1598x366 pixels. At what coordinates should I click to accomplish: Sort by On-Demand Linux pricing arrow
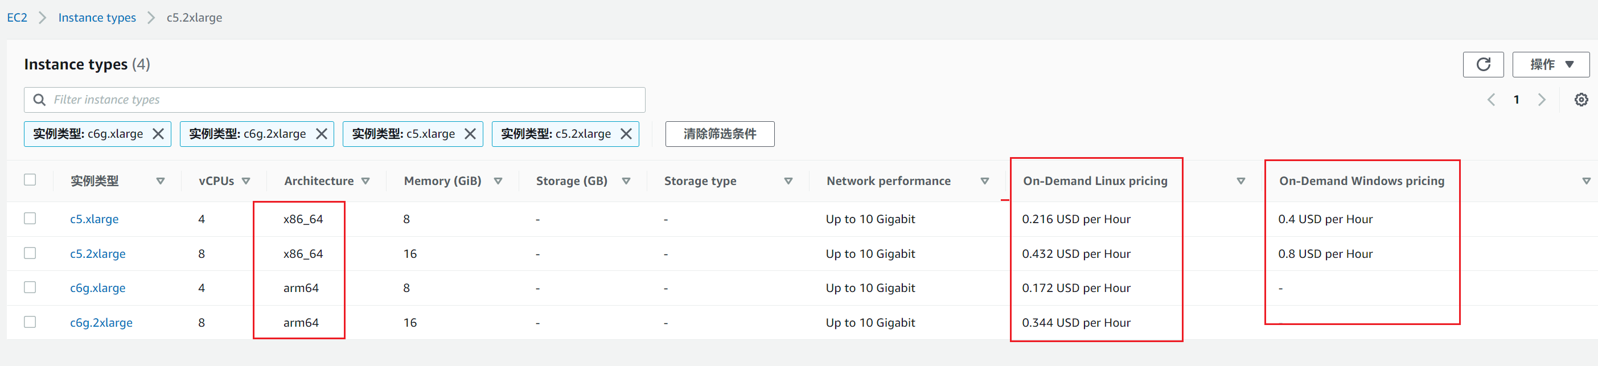click(1240, 181)
